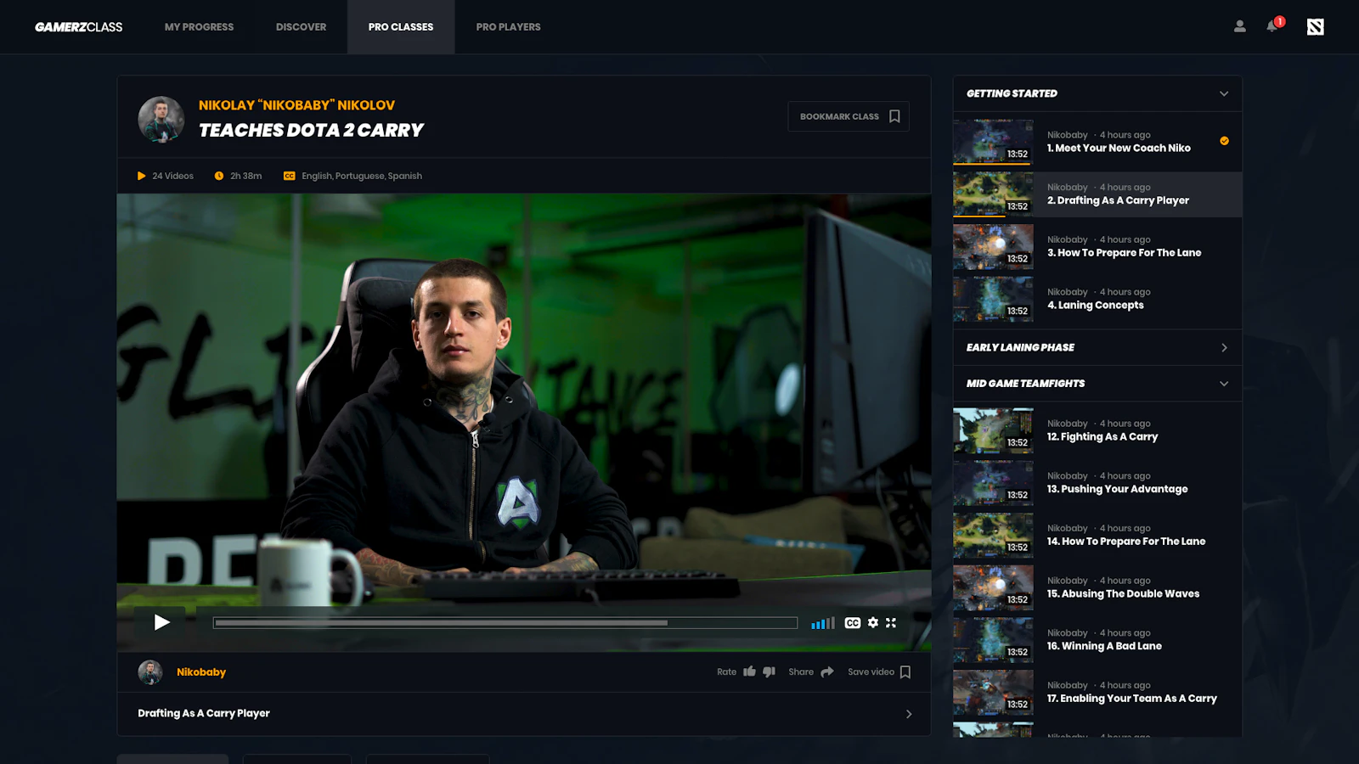Open Pro Players tab

pos(508,27)
